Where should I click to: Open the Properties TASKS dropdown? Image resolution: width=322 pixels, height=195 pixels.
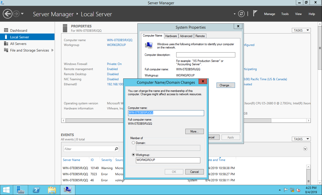click(301, 30)
